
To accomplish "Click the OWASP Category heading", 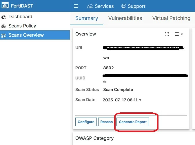I will tap(94, 138).
